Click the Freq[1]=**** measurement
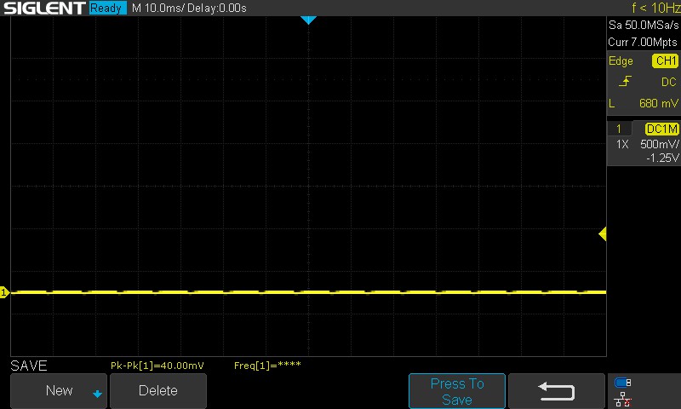 click(267, 366)
